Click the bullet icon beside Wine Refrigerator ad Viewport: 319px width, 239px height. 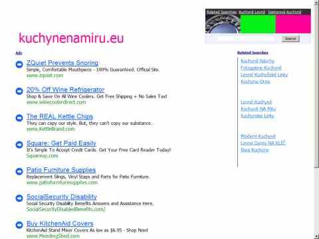[x=19, y=91]
